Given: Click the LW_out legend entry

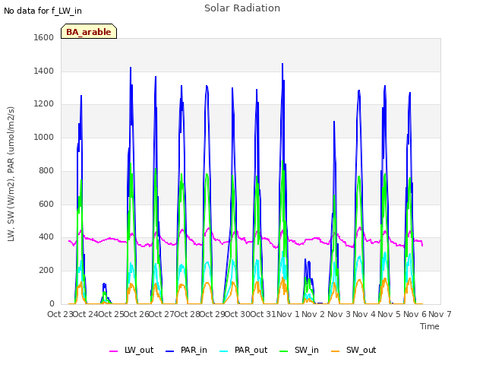Looking at the screenshot, I should [x=131, y=350].
